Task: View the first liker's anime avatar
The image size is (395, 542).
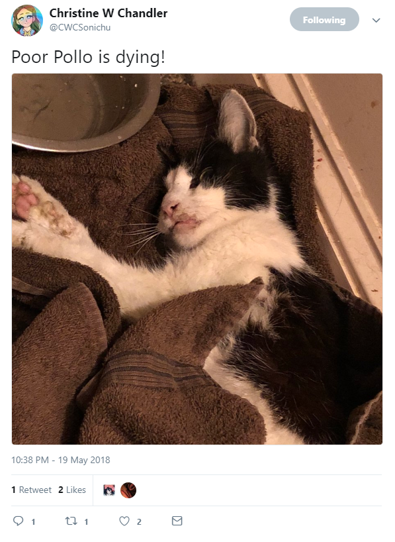Action: tap(109, 490)
